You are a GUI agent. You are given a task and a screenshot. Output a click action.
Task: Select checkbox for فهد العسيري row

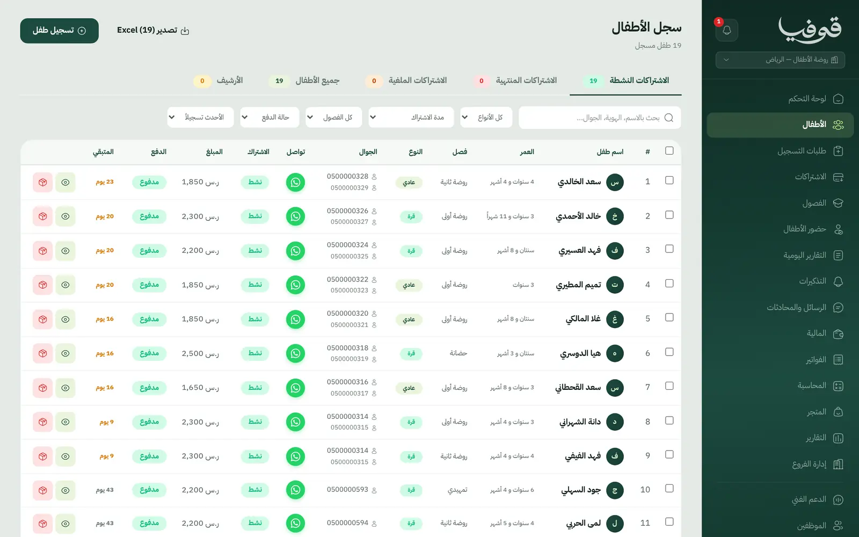point(669,249)
